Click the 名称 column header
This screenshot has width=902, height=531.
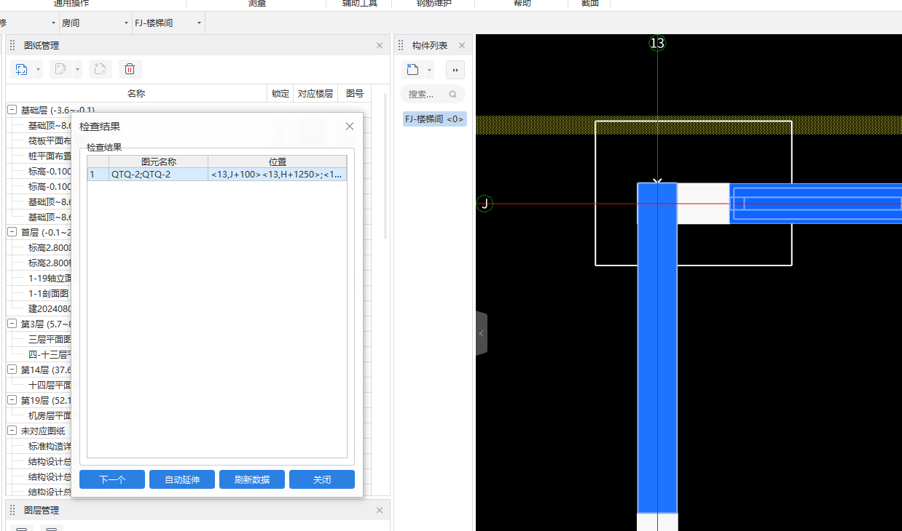136,93
